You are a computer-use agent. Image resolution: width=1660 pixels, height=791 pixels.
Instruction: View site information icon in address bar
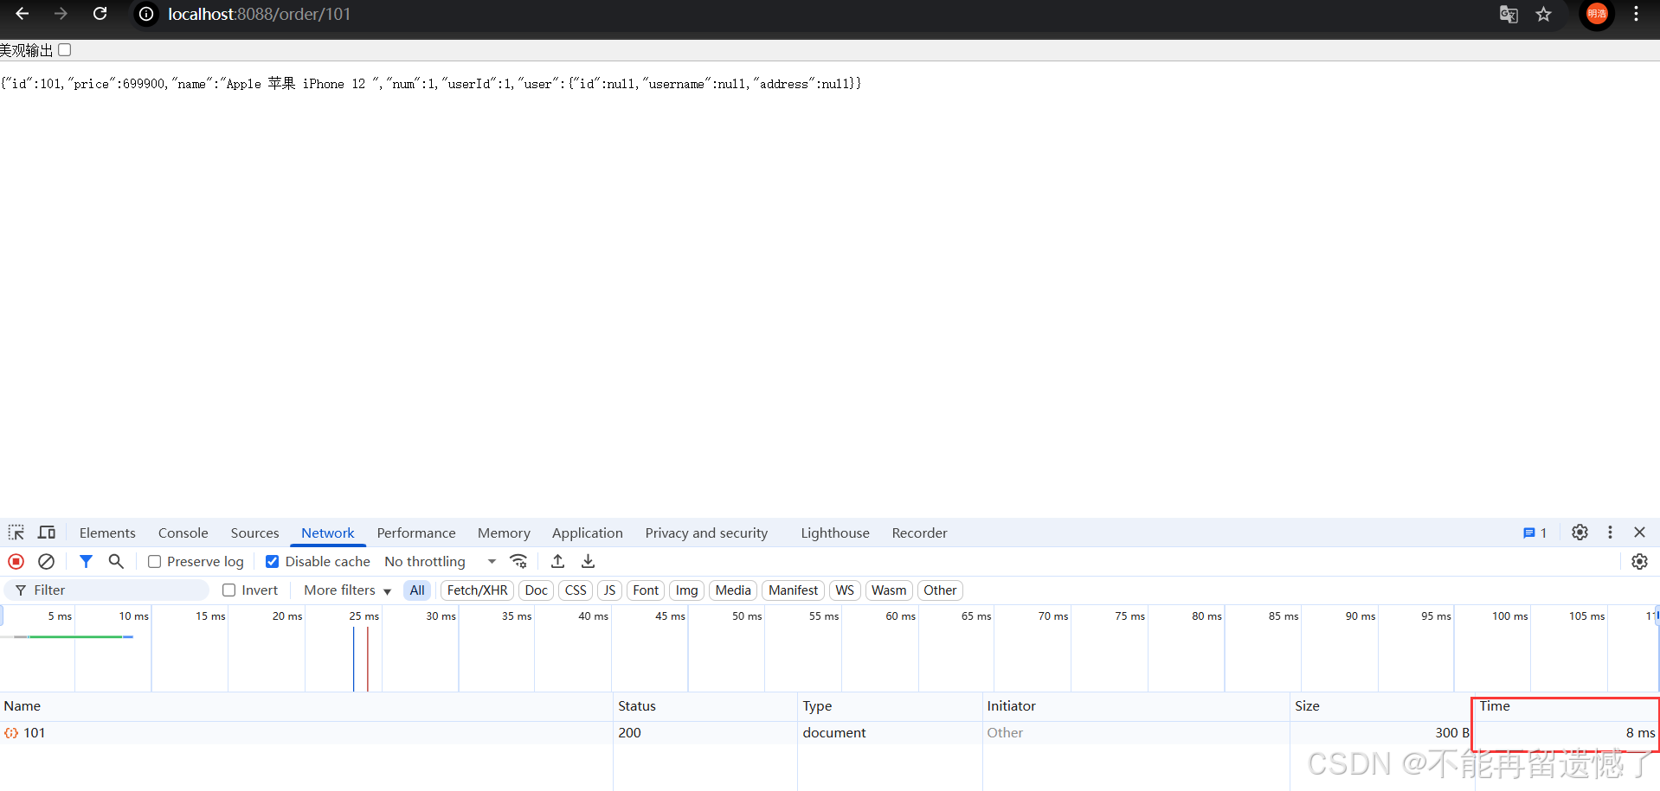(146, 14)
